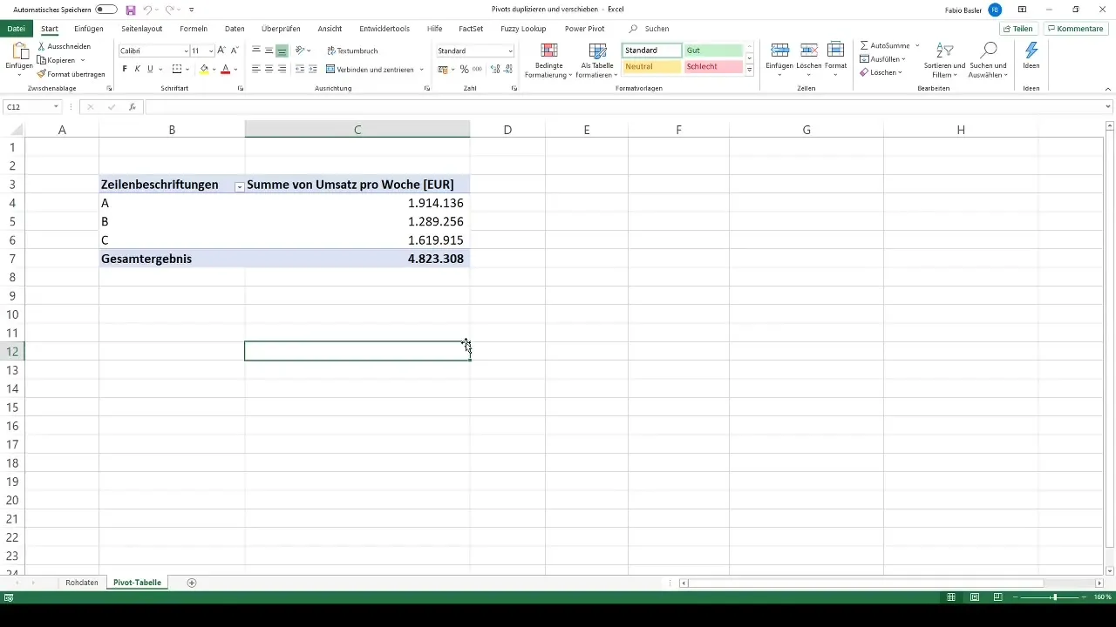1116x627 pixels.
Task: Open the Ansicht ribbon tab
Action: click(x=330, y=29)
